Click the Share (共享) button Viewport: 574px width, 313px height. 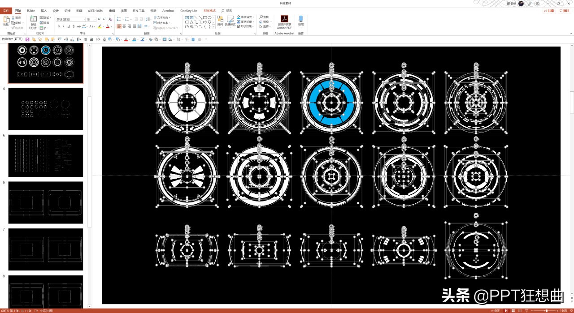(x=549, y=11)
